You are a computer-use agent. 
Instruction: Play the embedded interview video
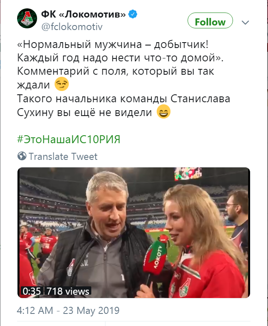click(x=134, y=232)
